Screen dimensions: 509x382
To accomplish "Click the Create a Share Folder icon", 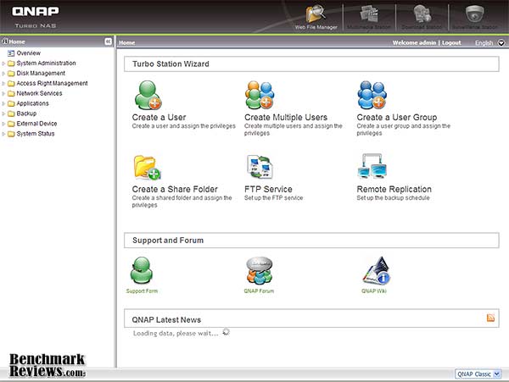I will (148, 168).
